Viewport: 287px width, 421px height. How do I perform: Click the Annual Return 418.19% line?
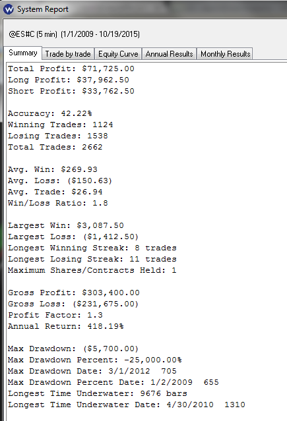tap(66, 326)
